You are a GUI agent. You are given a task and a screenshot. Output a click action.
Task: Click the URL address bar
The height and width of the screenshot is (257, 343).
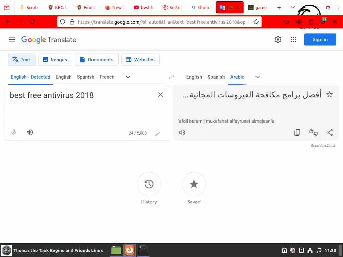tap(163, 22)
